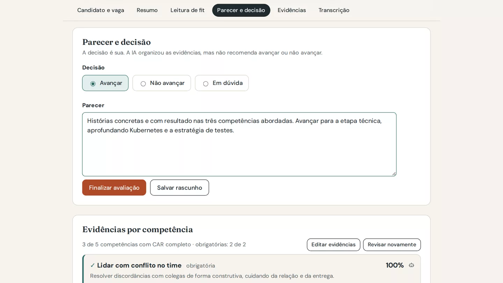503x283 pixels.
Task: Click the 100% score value
Action: (395, 265)
